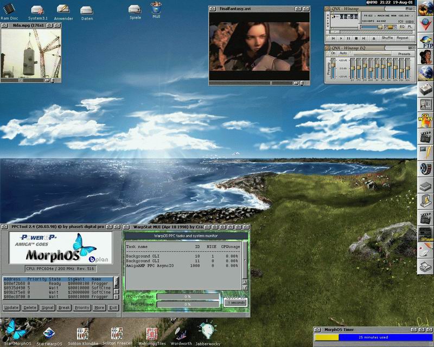
Task: Click the Winamp song seek bar
Action: 371,33
